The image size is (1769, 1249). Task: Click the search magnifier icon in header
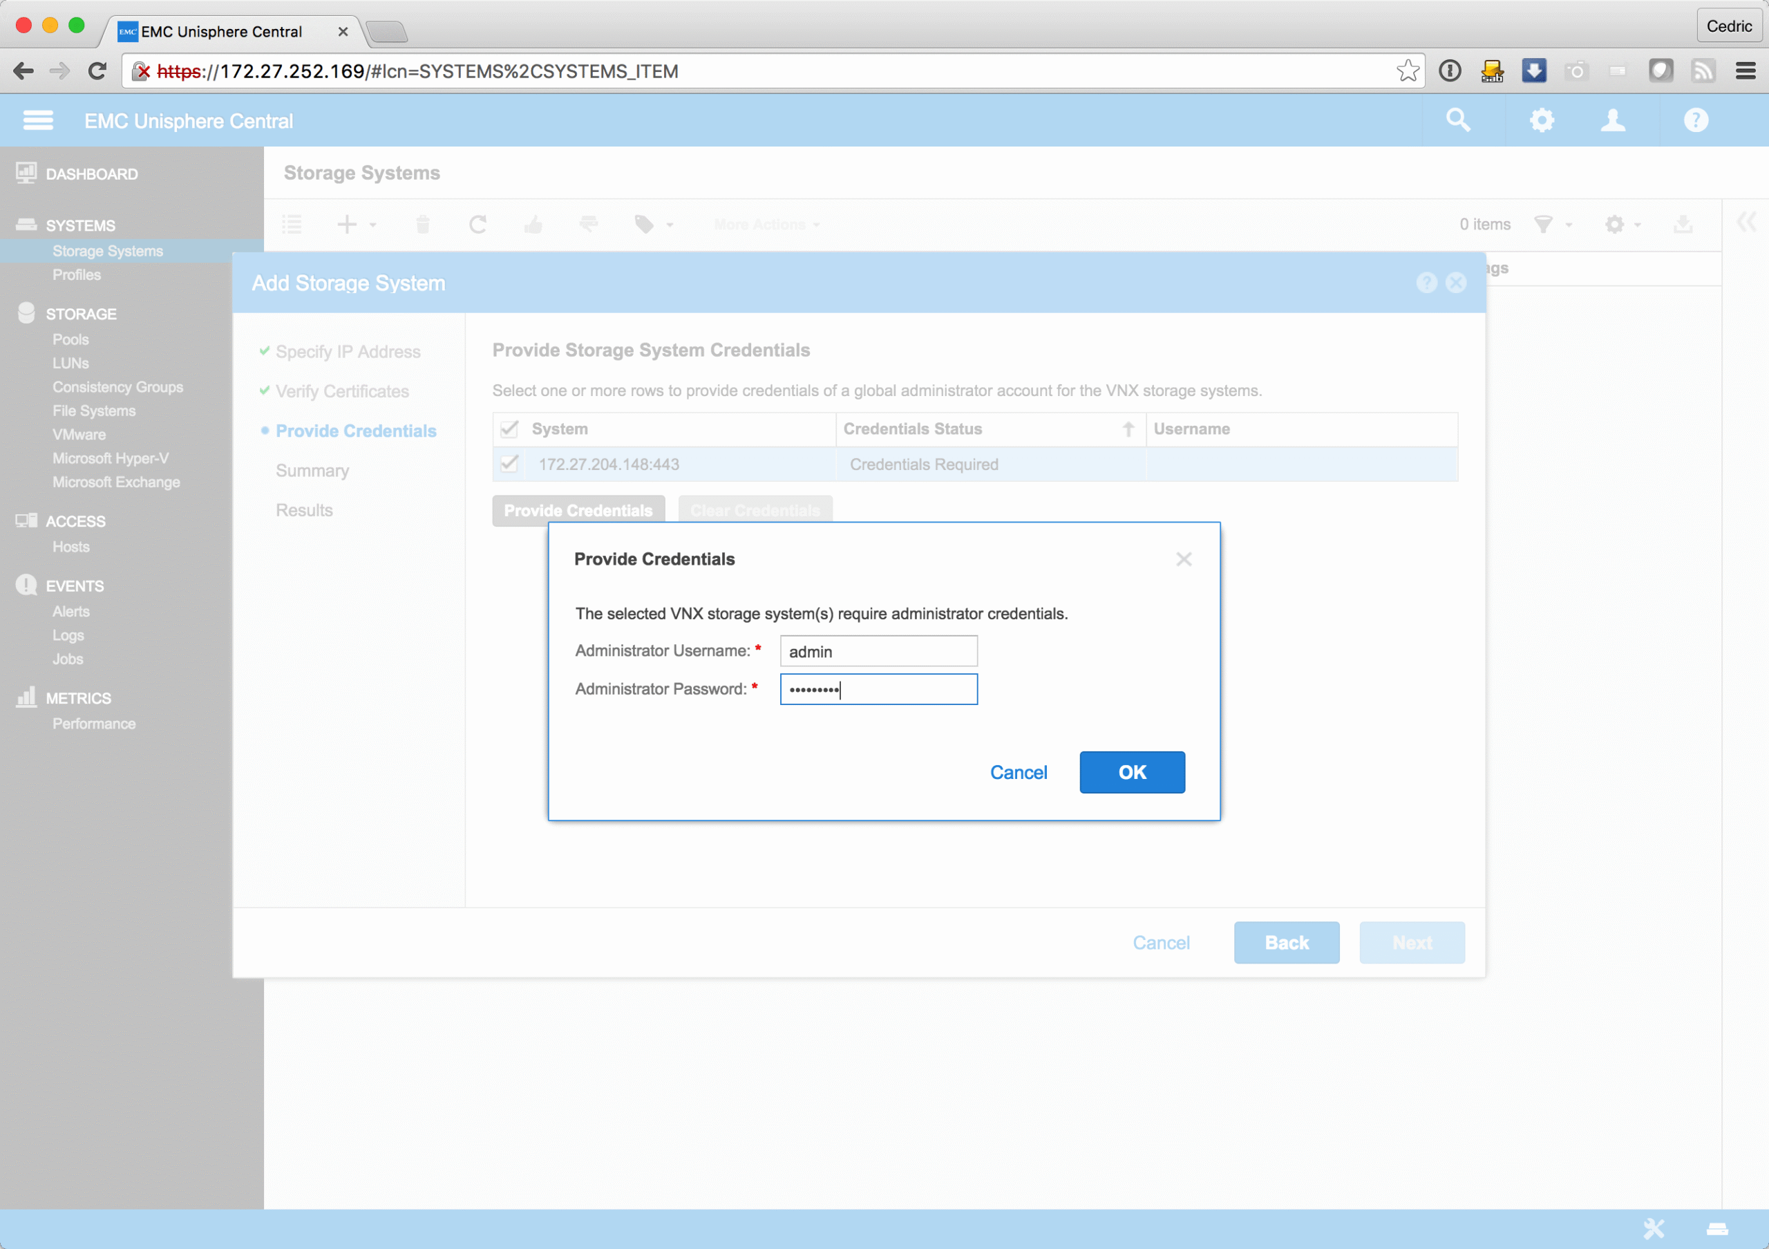click(1458, 120)
